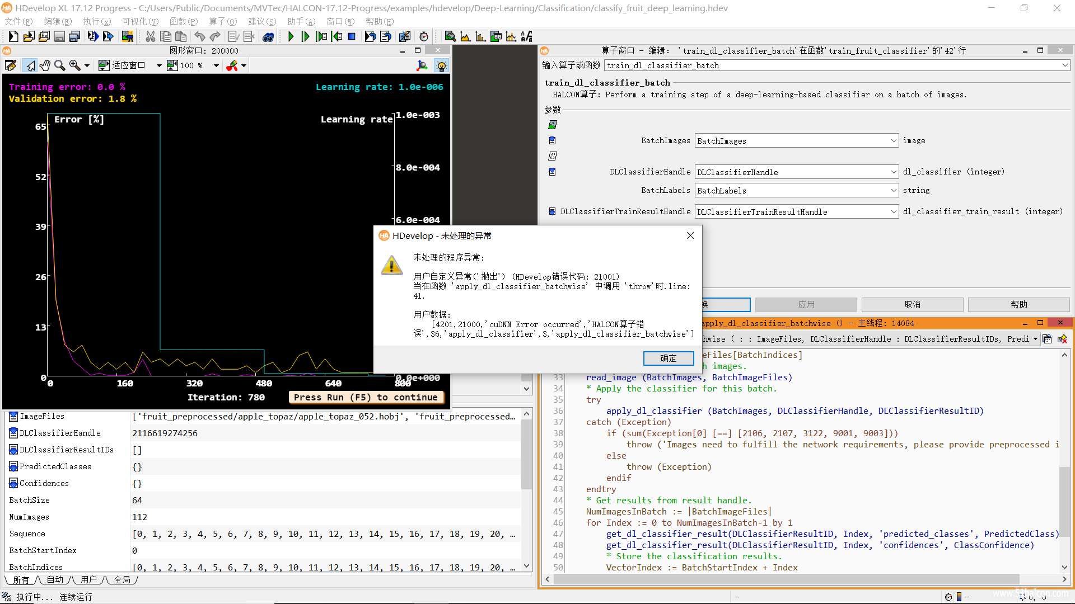Expand the BatchImages parameter dropdown
Image resolution: width=1075 pixels, height=604 pixels.
[894, 140]
